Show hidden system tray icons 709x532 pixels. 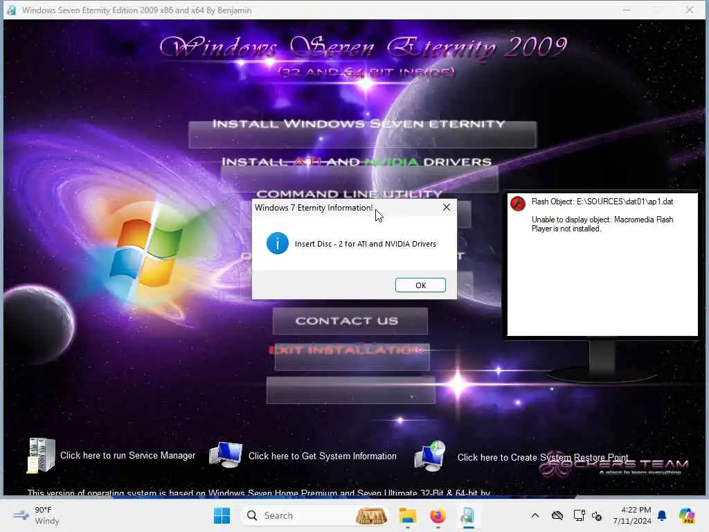pyautogui.click(x=535, y=515)
